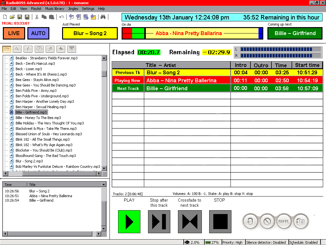Click the history list horizontal scrollbar thumb
Image resolution: width=326 pixels, height=245 pixels.
pyautogui.click(x=50, y=234)
